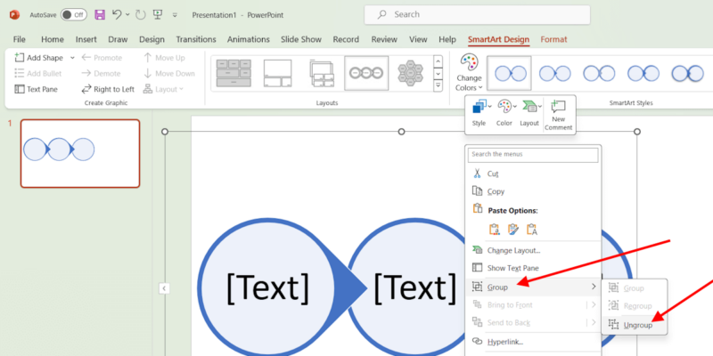
Task: Select the first SmartArt style swatch
Action: pyautogui.click(x=509, y=74)
